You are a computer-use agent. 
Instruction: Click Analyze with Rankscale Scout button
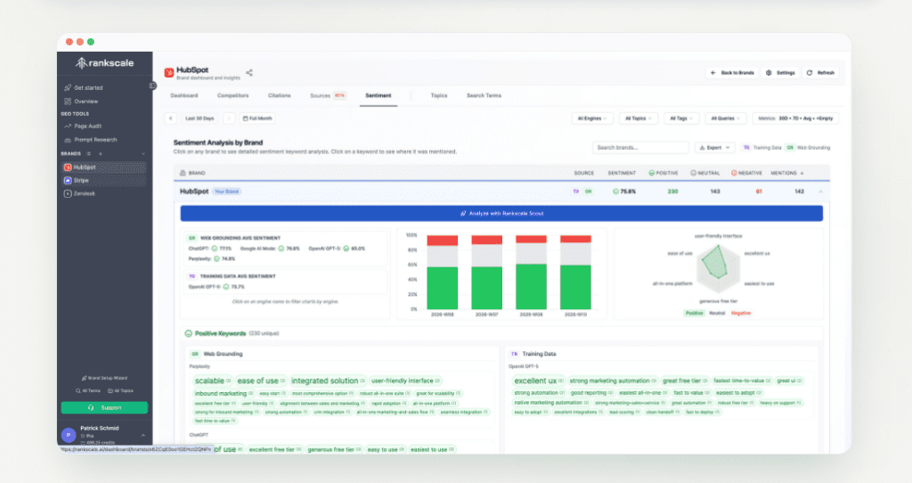pyautogui.click(x=501, y=213)
